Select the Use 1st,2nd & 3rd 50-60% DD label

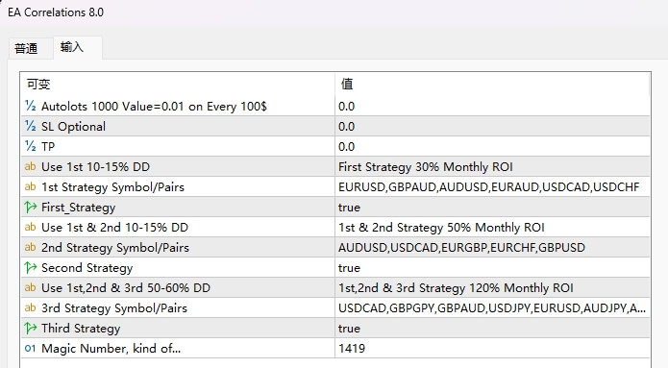(x=126, y=288)
